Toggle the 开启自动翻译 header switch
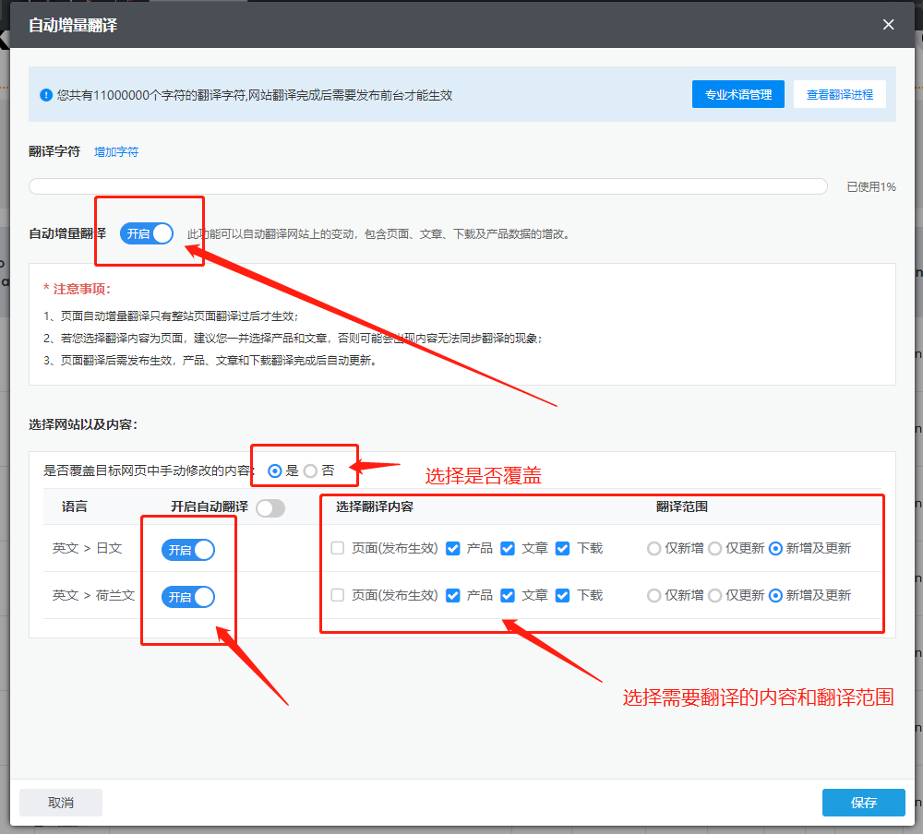Screen dimensions: 923x834 coord(270,507)
